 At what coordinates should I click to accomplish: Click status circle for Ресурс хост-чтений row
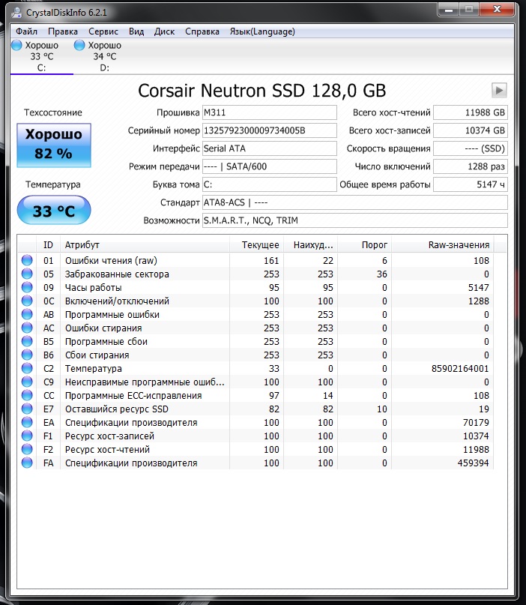(x=27, y=449)
